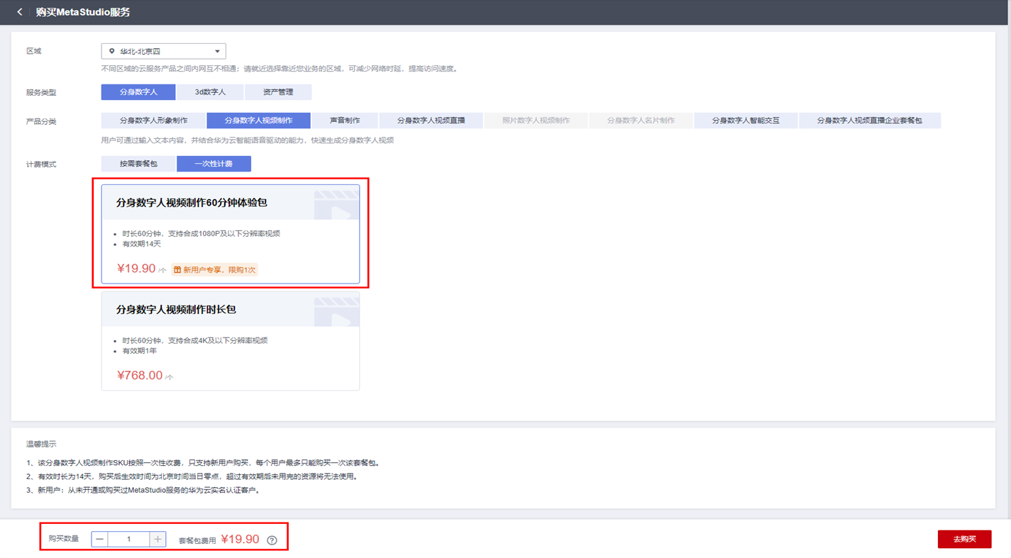Viewport: 1011px width, 558px height.
Task: Click tip 2 about 有效时长为14天
Action: click(192, 476)
